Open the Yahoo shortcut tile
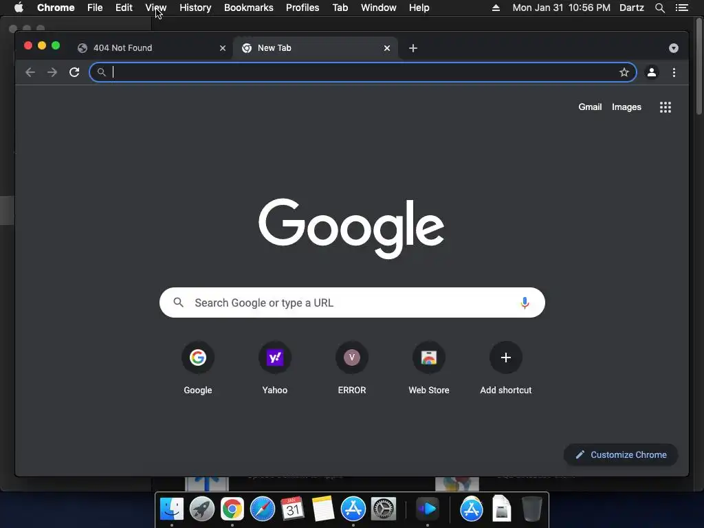 coord(275,369)
